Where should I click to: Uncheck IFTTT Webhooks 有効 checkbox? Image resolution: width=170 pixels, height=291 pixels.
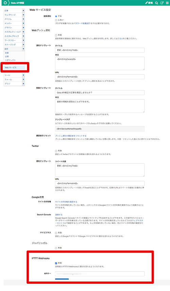[56, 263]
